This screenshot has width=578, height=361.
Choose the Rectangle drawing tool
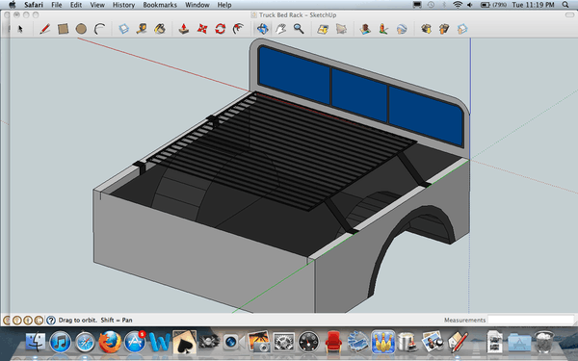(x=63, y=29)
